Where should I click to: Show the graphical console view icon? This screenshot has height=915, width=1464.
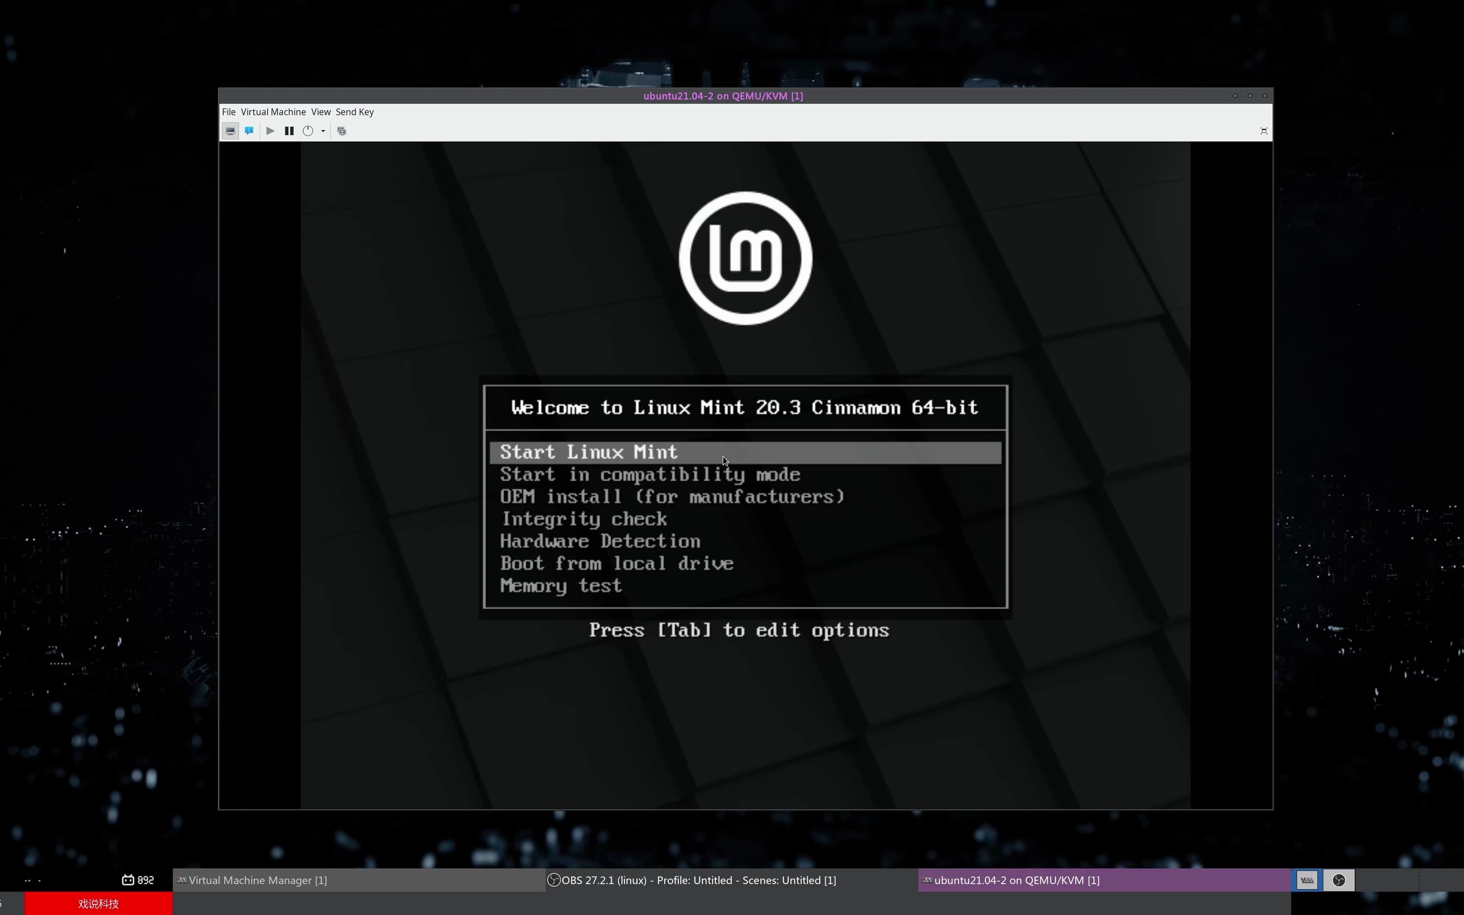click(230, 131)
